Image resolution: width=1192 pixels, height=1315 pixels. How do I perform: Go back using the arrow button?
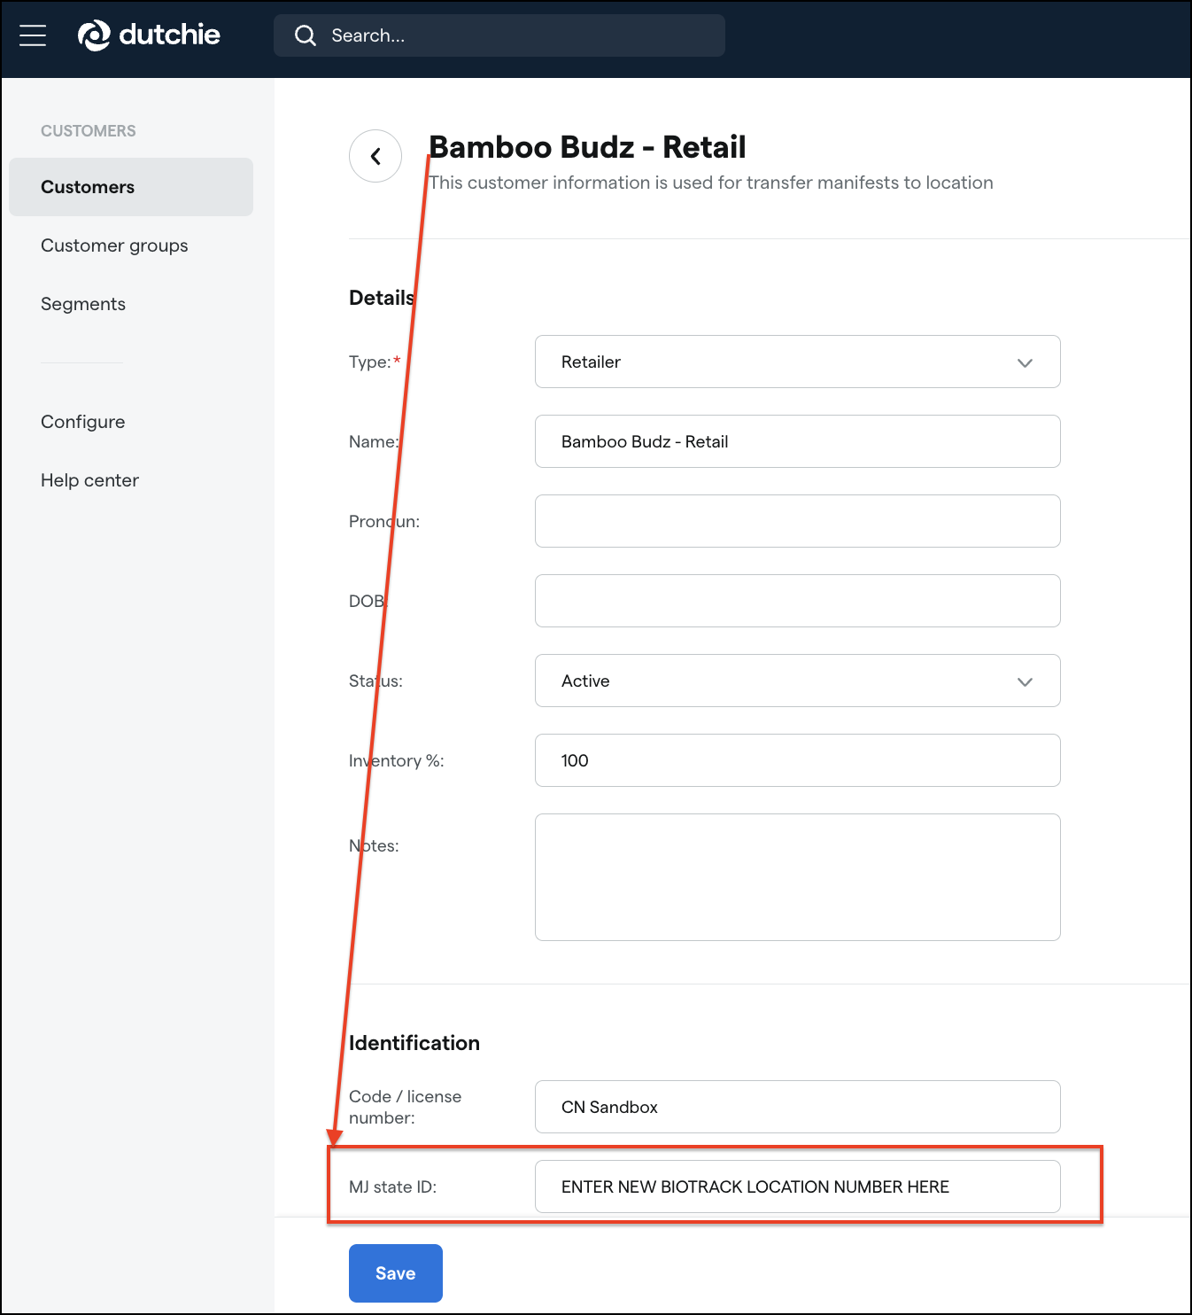[375, 156]
